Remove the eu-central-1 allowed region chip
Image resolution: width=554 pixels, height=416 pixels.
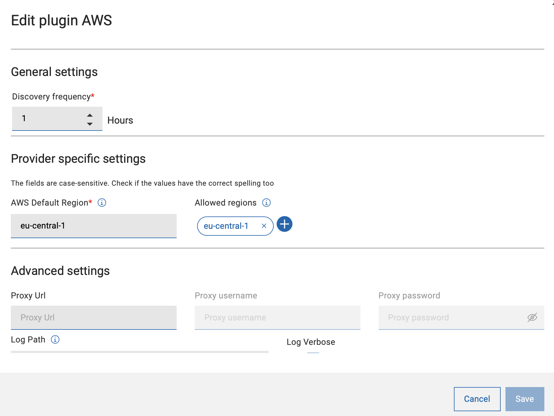(264, 226)
